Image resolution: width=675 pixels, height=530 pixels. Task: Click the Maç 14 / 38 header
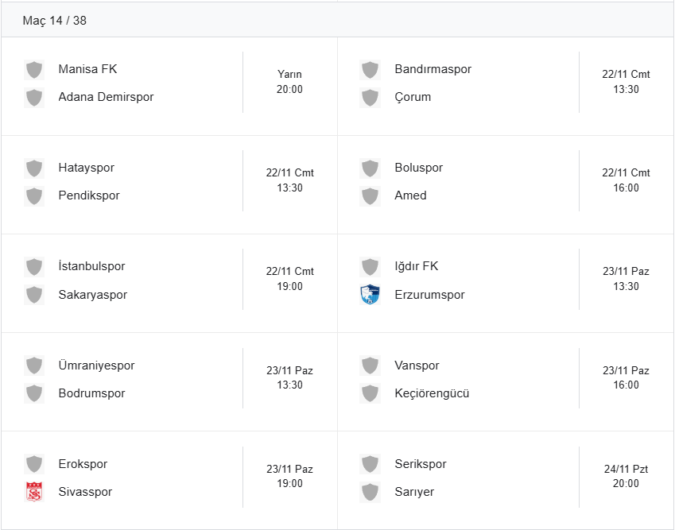pos(55,21)
